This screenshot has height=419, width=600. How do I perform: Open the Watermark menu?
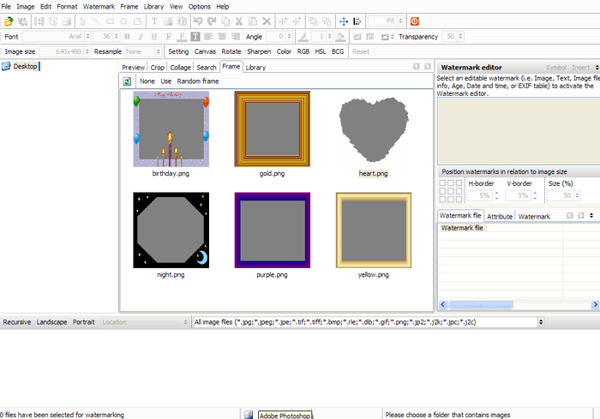coord(99,7)
